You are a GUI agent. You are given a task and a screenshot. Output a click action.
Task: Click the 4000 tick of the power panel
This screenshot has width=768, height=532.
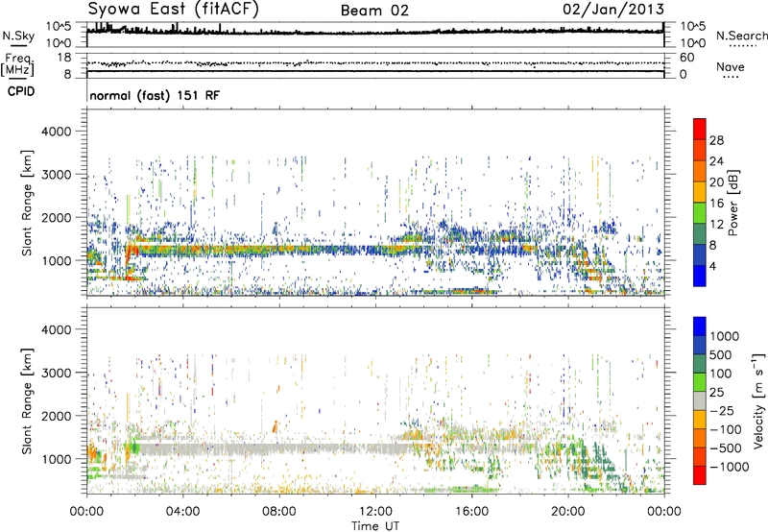(56, 132)
